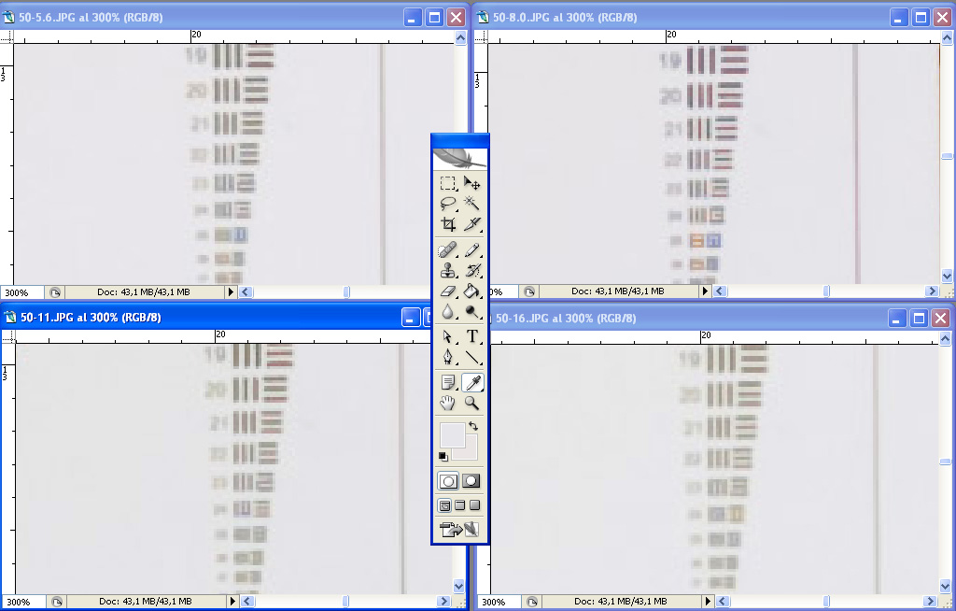The height and width of the screenshot is (611, 956).
Task: Pick the Lasso tool
Action: (448, 204)
